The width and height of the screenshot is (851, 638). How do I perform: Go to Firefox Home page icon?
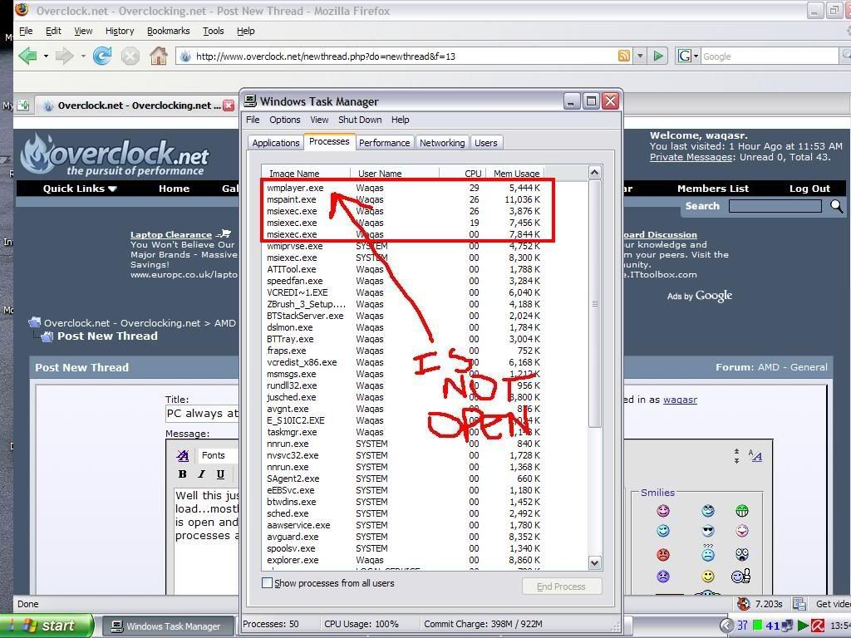click(159, 56)
